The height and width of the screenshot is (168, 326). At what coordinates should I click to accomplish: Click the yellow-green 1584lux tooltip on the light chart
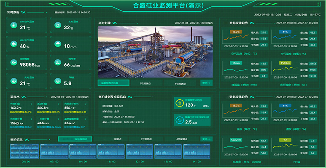[x=285, y=63]
